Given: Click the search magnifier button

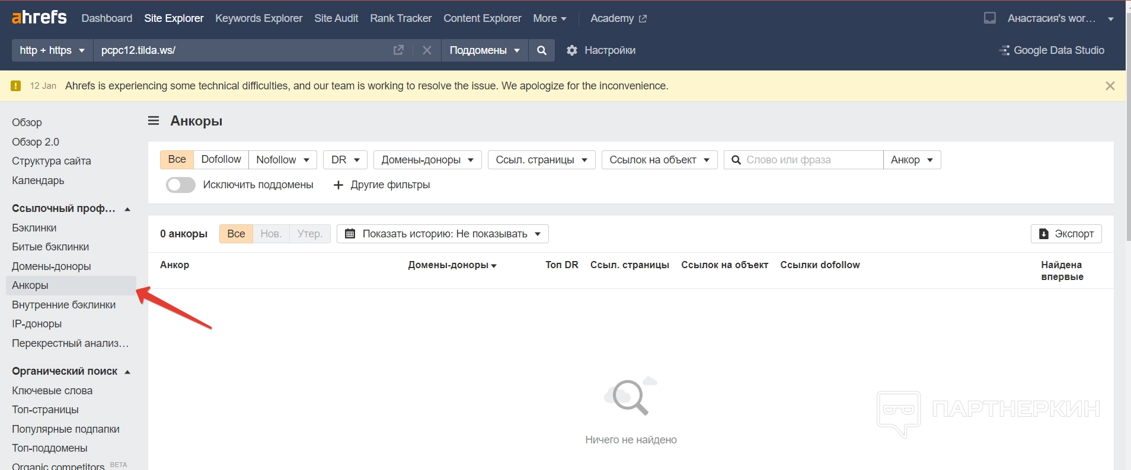Looking at the screenshot, I should click(x=542, y=50).
